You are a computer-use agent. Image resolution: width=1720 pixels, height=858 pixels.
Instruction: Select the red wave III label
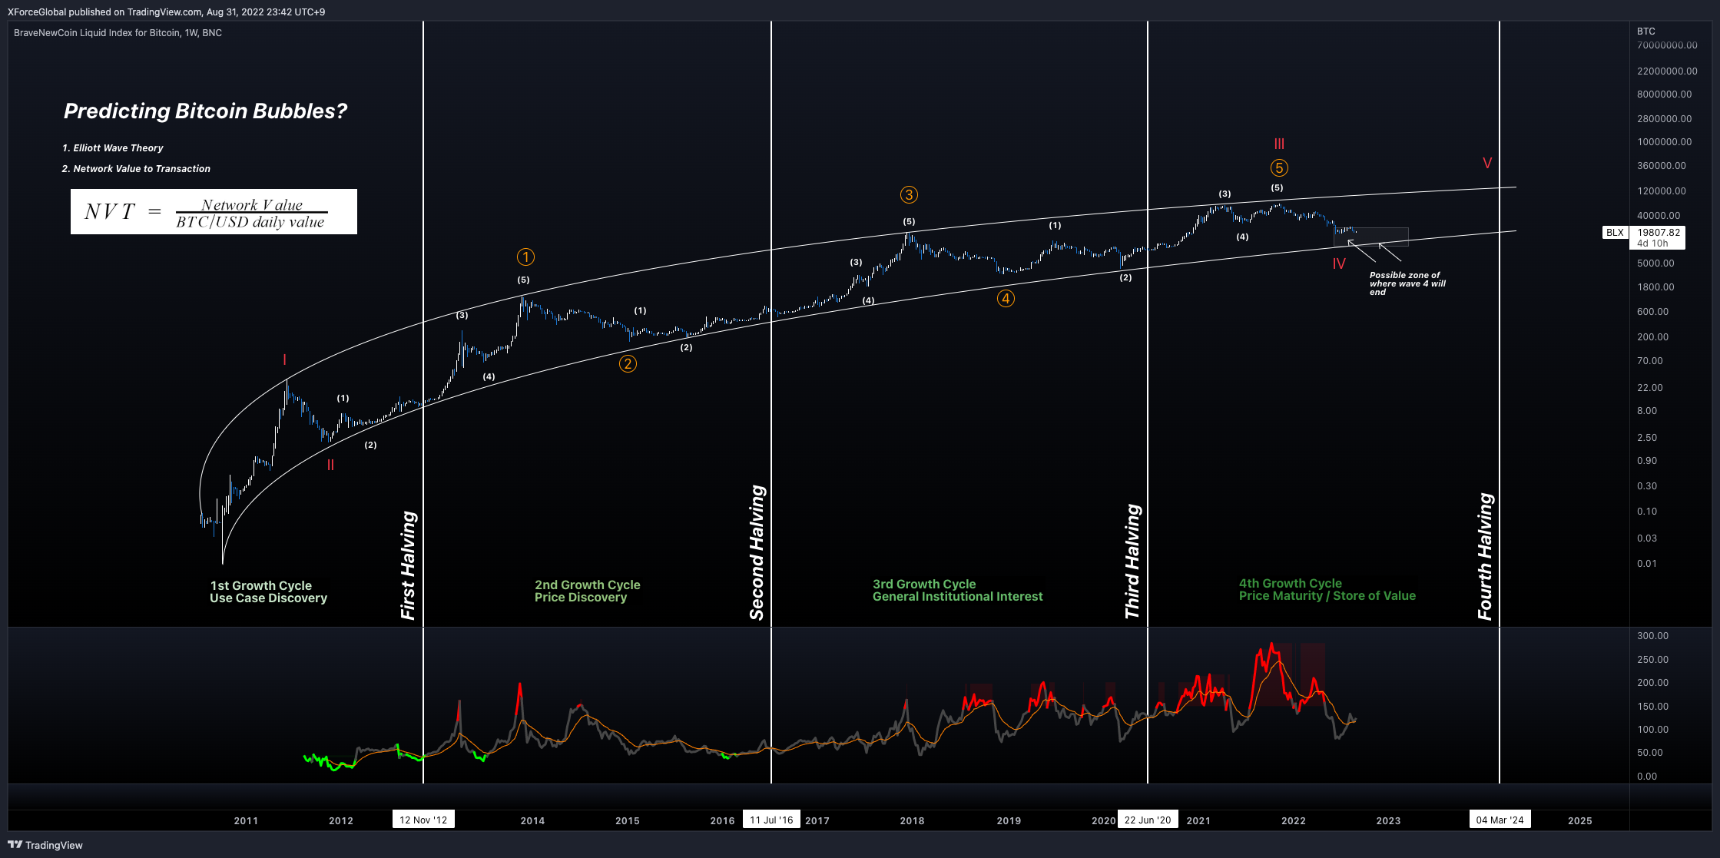click(1279, 144)
